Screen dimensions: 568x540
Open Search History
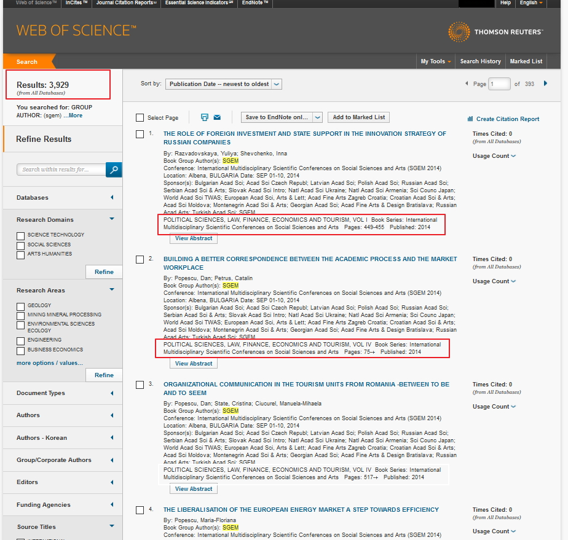click(480, 61)
